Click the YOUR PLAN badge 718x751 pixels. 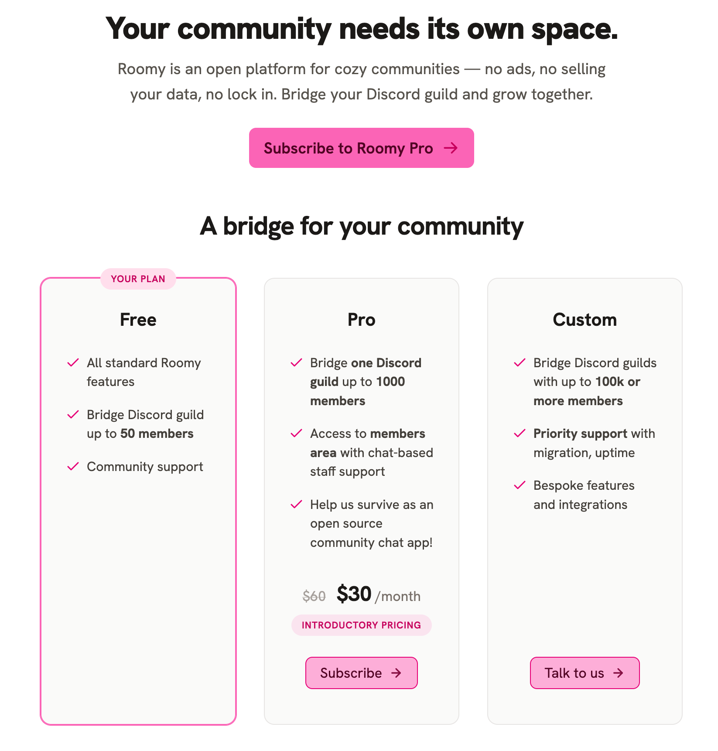point(138,279)
